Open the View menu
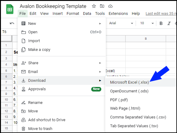Viewport: 177px width, 133px height. tap(44, 14)
